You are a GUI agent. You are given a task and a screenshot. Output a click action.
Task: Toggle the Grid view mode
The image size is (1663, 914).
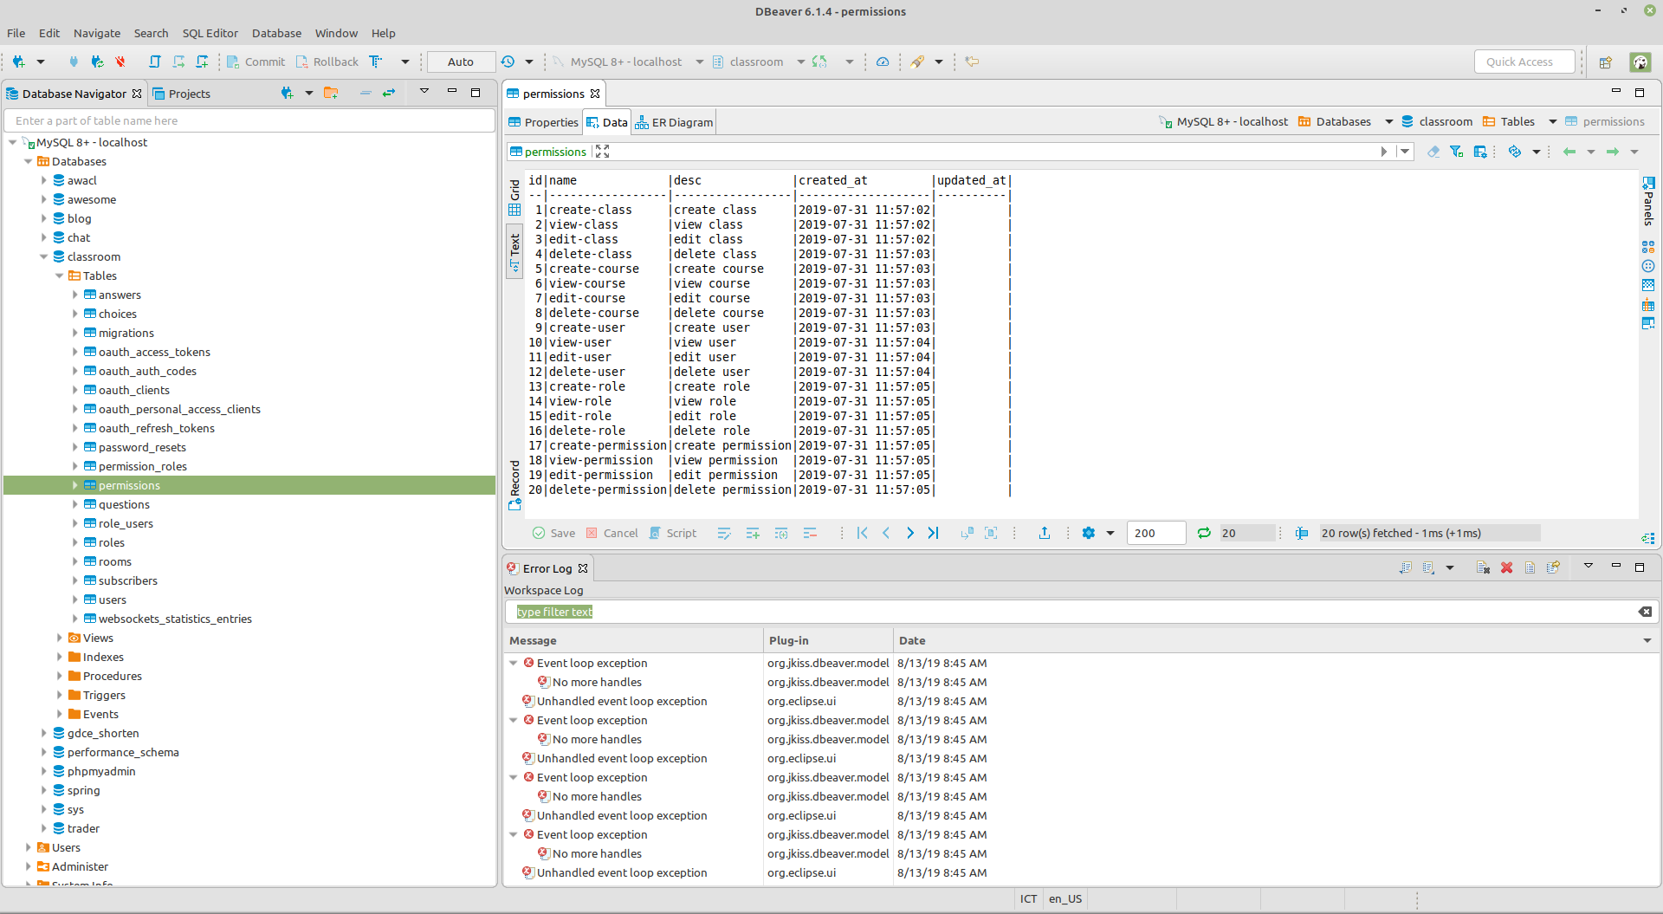[514, 198]
